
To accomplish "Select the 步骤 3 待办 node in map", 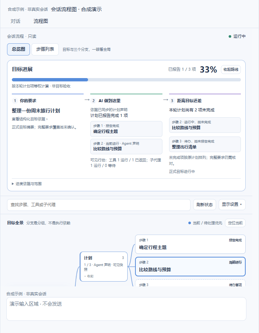I will 190,283.
